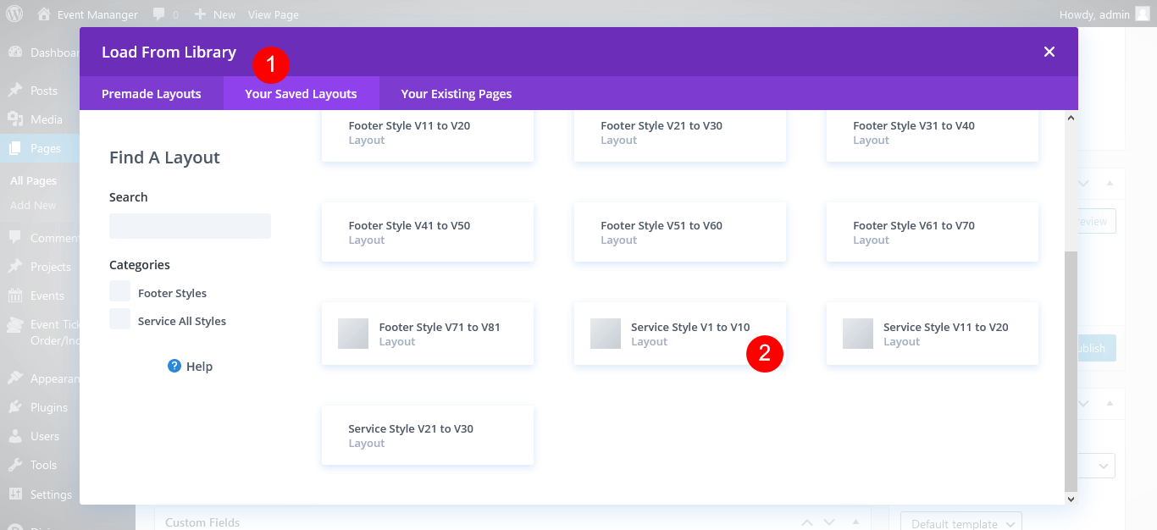
Task: Click the modal scroll down arrow
Action: (1071, 499)
